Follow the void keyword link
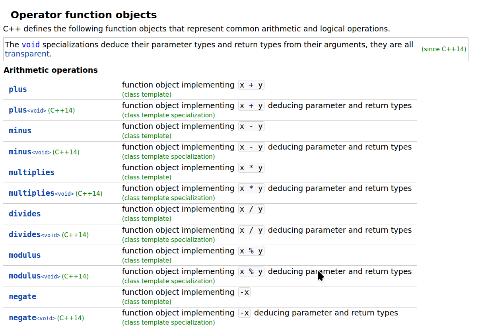The height and width of the screenshot is (327, 482). point(31,45)
